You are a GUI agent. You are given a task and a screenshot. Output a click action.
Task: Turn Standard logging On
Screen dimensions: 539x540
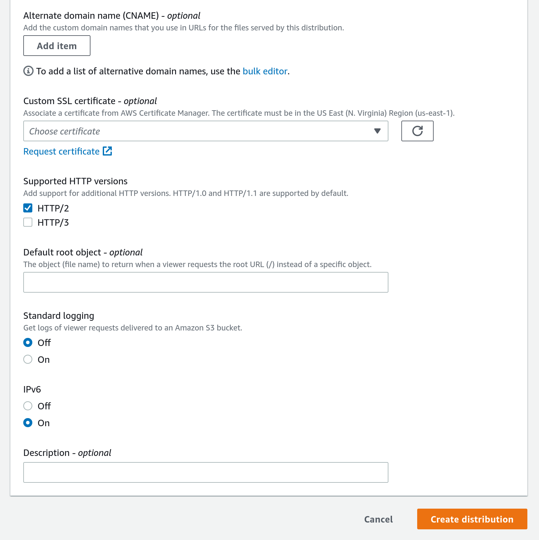click(x=28, y=359)
